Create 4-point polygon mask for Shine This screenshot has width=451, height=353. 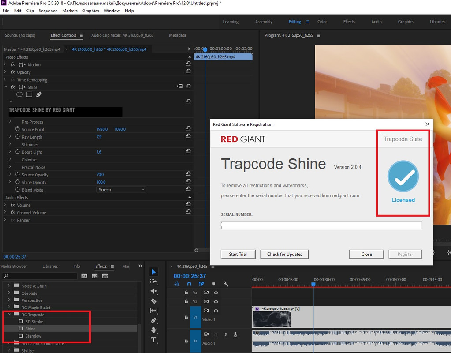point(29,94)
